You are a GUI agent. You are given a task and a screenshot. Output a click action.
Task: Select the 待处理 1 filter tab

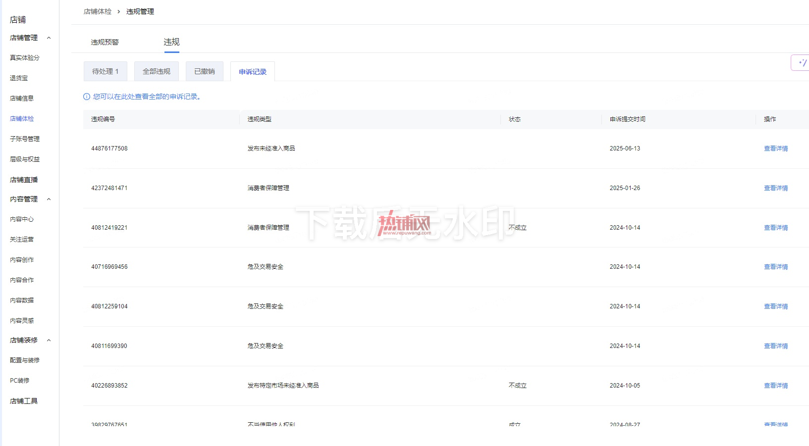106,71
